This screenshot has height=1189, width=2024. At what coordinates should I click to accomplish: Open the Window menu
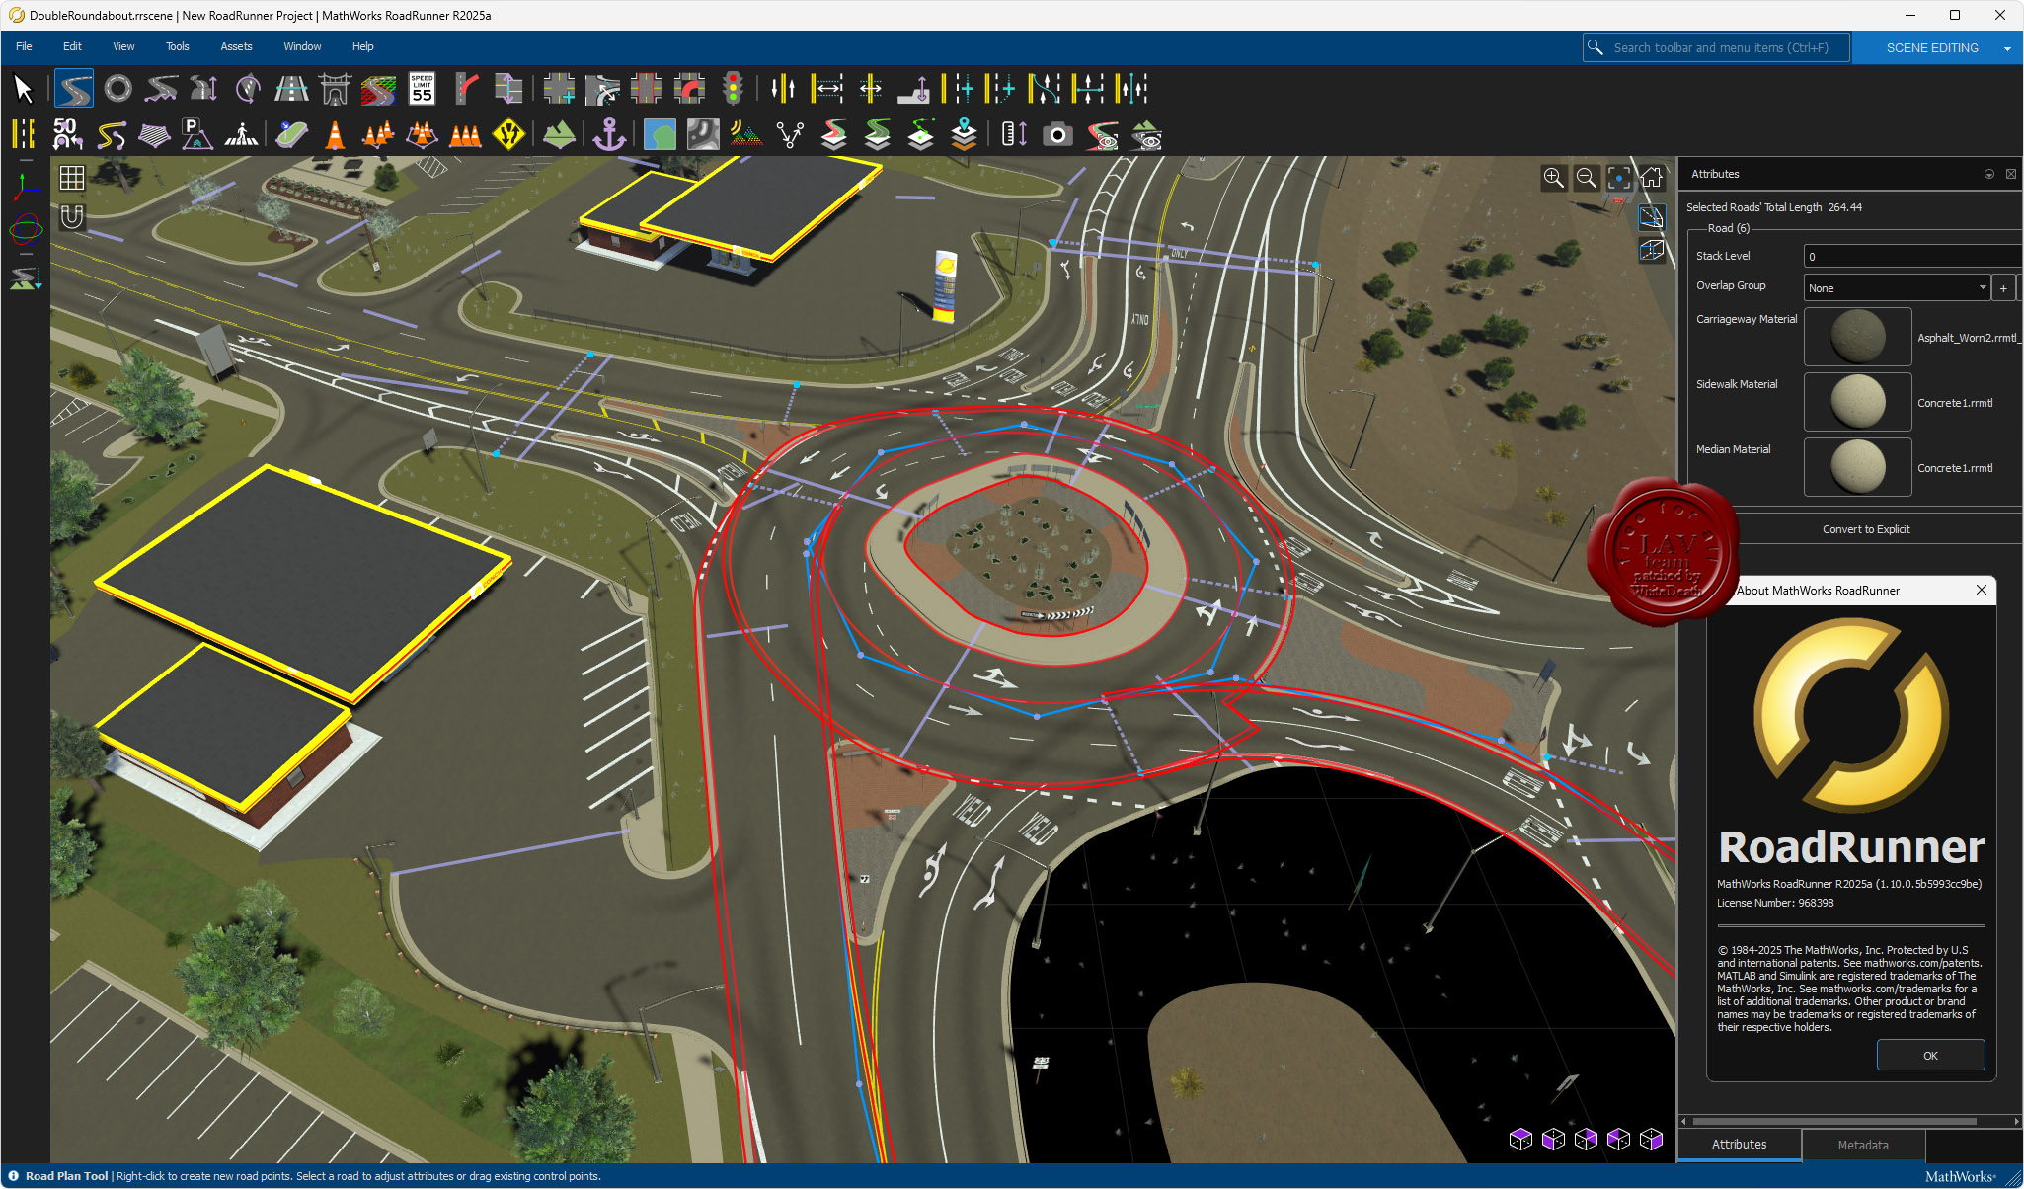(302, 46)
